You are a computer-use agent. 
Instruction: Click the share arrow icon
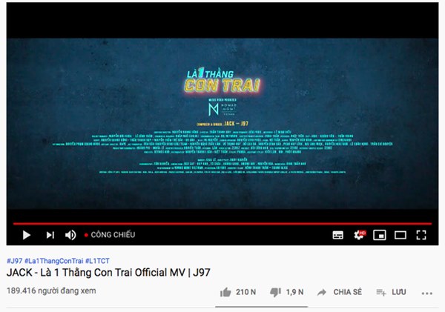322,292
